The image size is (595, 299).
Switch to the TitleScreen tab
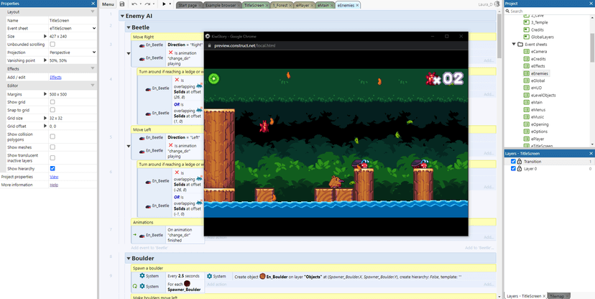point(254,6)
